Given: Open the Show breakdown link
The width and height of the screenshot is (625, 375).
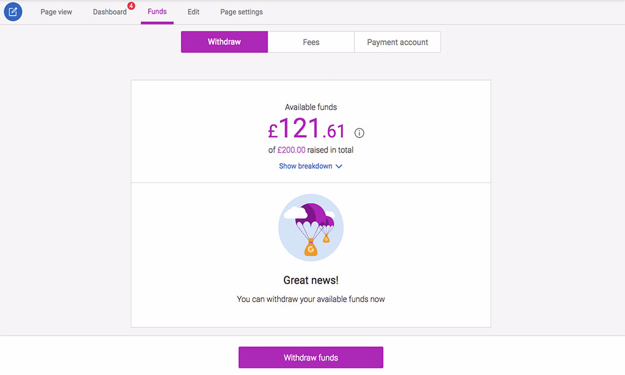Looking at the screenshot, I should [311, 166].
